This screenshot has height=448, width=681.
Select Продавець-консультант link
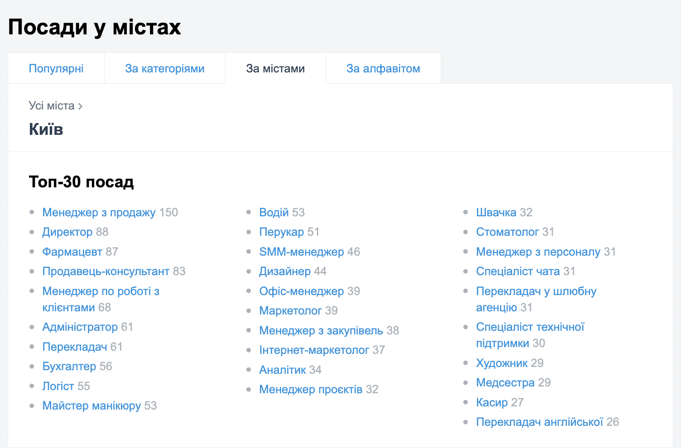[106, 272]
